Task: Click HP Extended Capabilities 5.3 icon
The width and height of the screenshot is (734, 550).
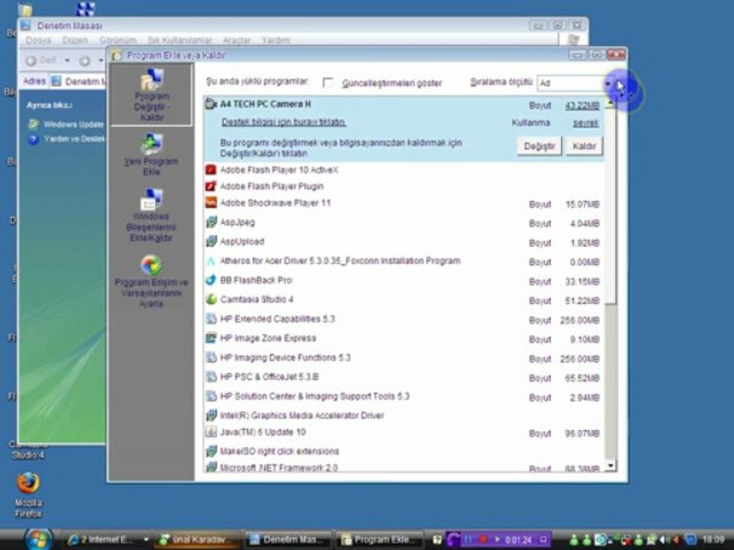Action: (211, 319)
